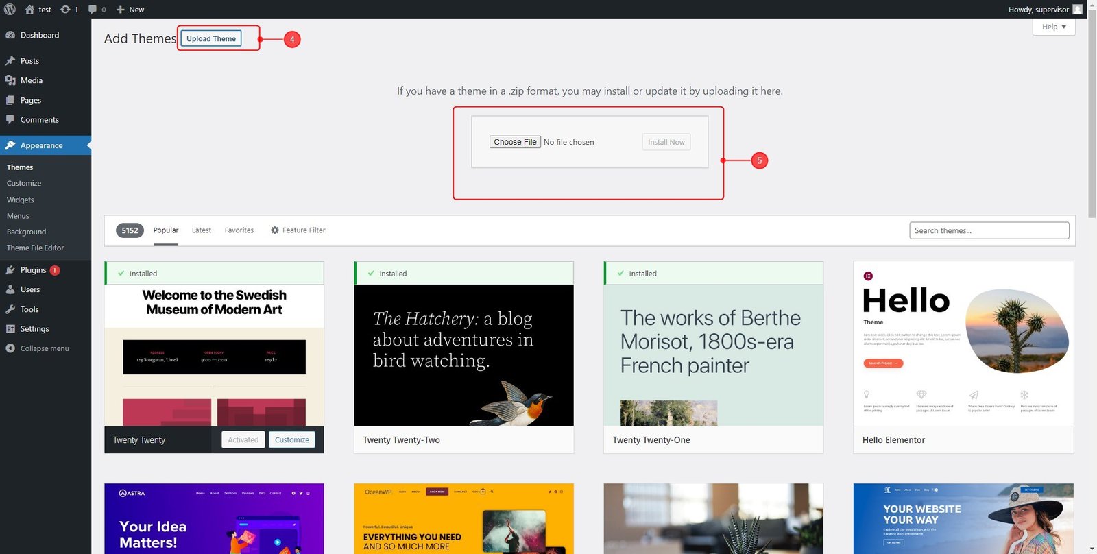Click the Twenty Twenty-Two theme name
The width and height of the screenshot is (1097, 554).
point(401,440)
